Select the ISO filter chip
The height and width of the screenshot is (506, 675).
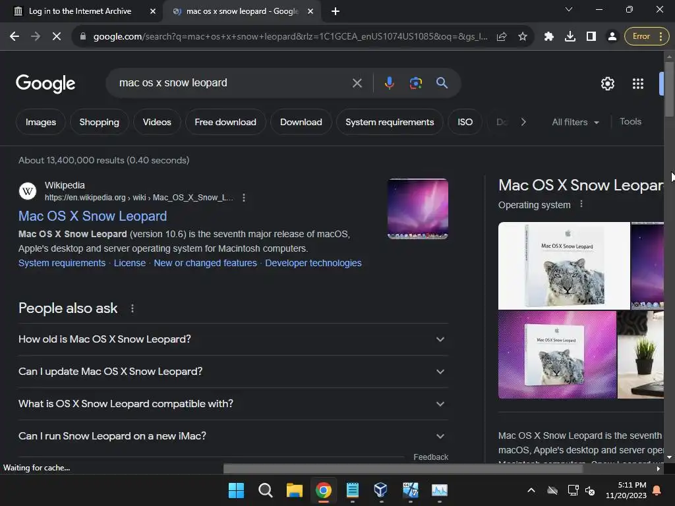coord(465,122)
